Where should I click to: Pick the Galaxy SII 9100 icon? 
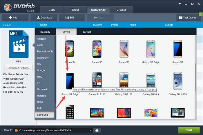point(97,80)
